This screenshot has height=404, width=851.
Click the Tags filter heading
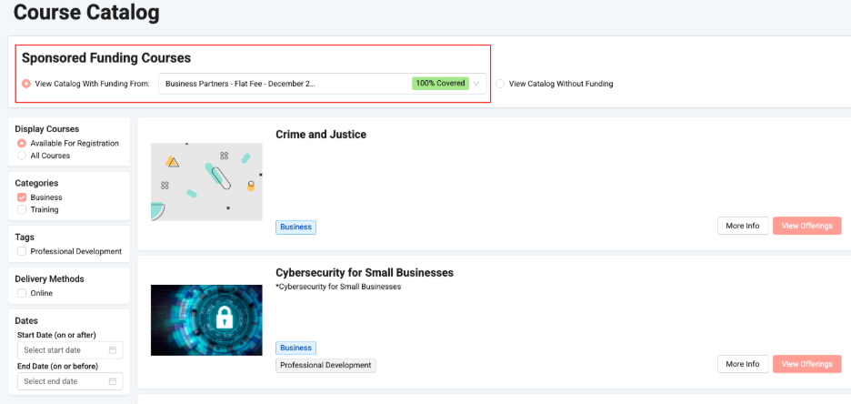point(25,237)
